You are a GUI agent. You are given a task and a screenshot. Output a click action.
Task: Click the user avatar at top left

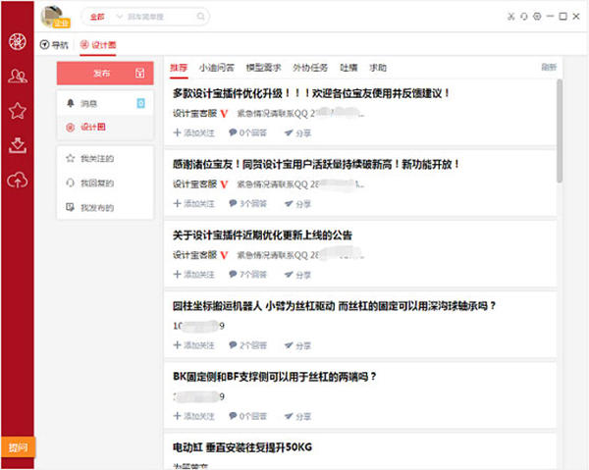(50, 15)
